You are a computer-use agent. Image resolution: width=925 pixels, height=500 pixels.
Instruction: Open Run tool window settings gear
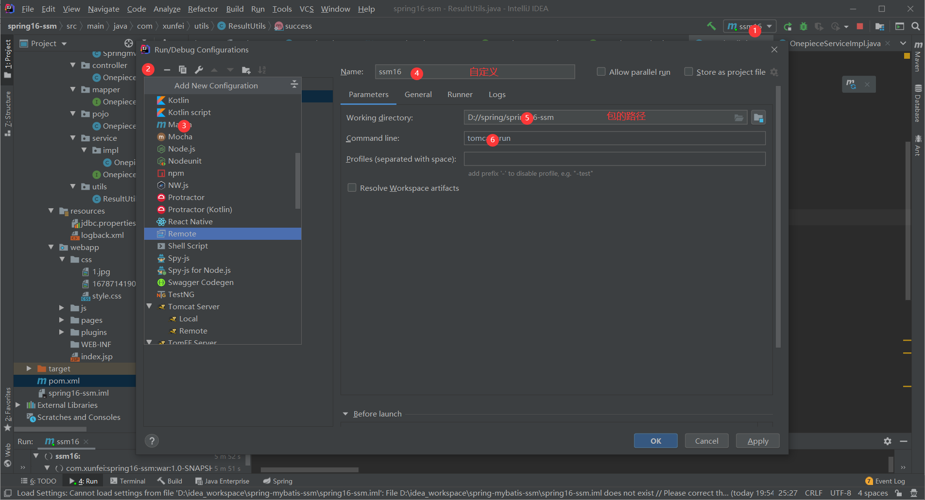(888, 441)
